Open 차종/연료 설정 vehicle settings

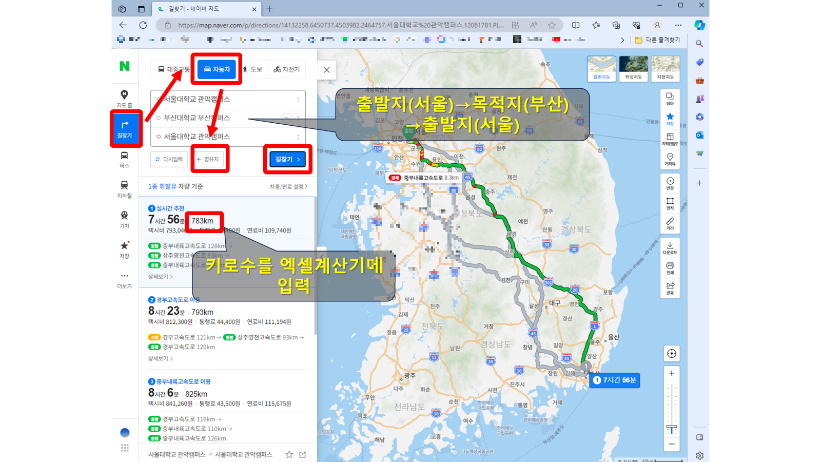click(x=288, y=186)
